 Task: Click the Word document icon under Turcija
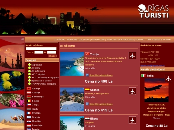tap(87, 75)
